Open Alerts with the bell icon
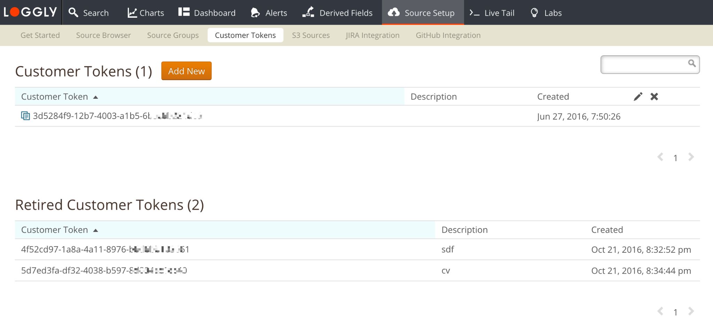 (269, 13)
